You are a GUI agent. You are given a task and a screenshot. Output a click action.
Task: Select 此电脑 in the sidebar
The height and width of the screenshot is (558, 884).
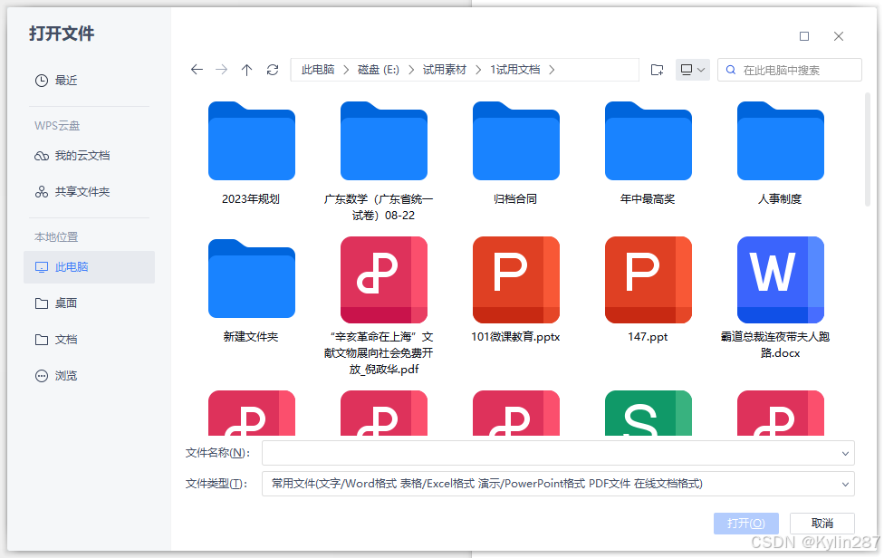coord(89,267)
